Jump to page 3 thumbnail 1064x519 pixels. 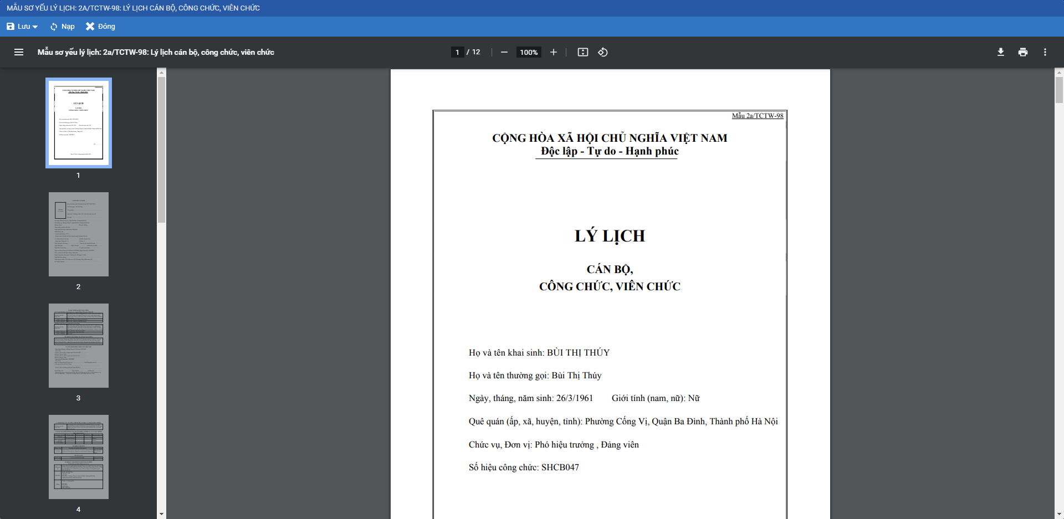pyautogui.click(x=79, y=346)
